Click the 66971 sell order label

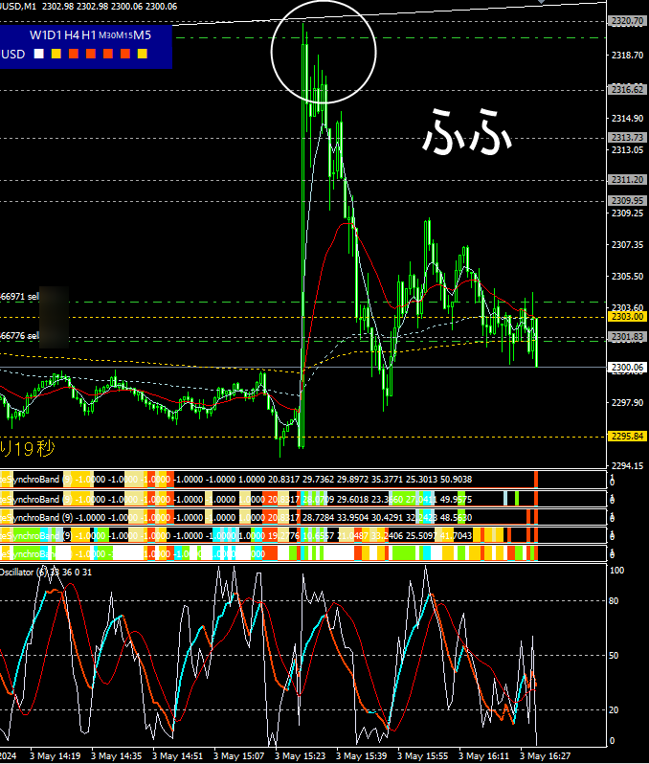tap(19, 296)
